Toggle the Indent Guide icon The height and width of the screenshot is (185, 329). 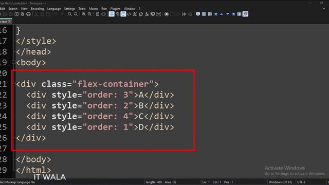123,14
